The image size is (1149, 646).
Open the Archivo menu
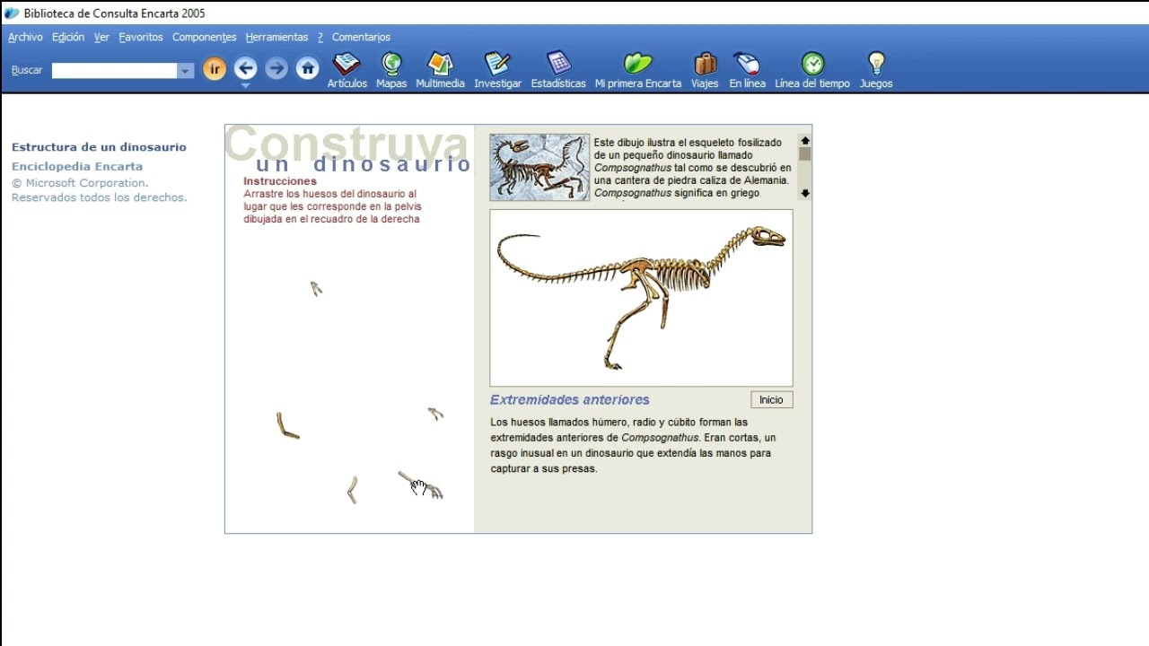[25, 37]
